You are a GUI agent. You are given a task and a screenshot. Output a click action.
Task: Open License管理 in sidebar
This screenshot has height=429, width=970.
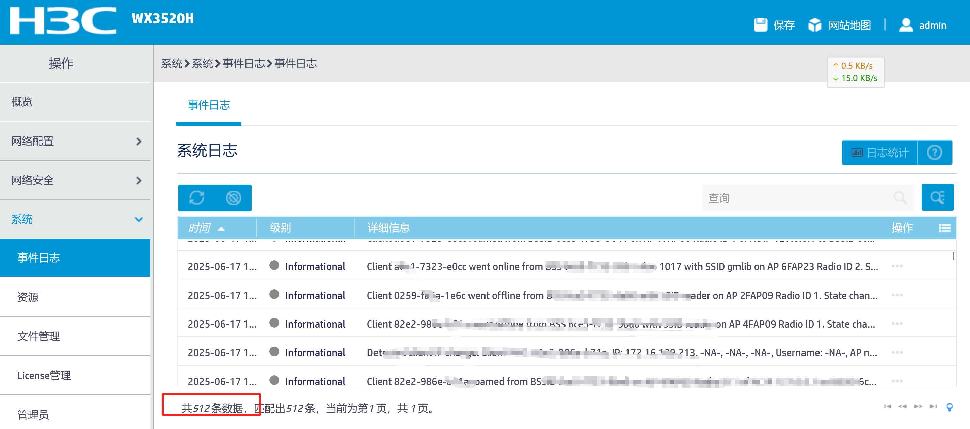click(x=44, y=375)
